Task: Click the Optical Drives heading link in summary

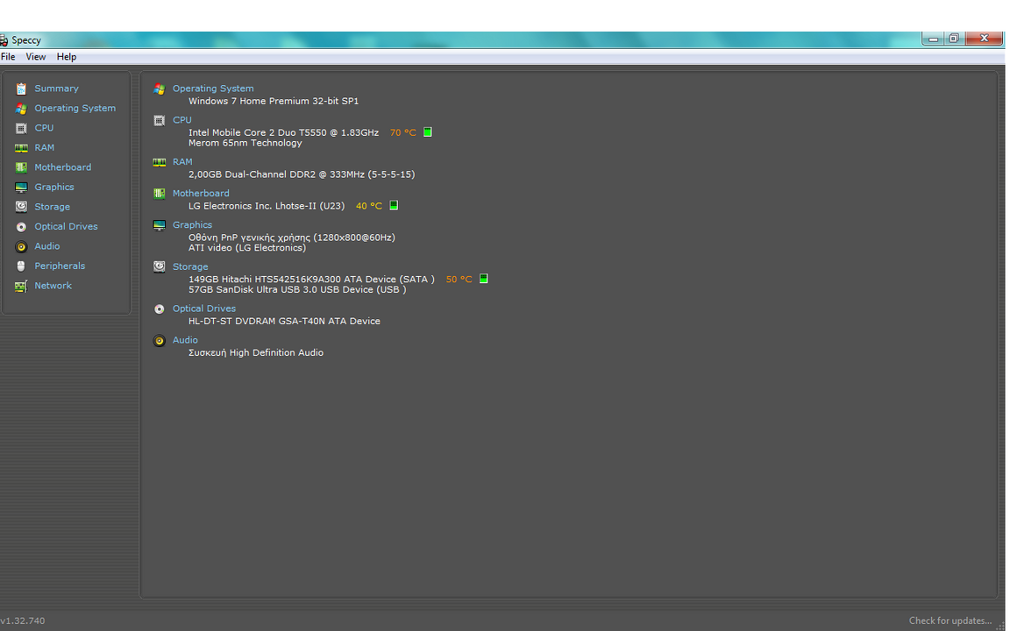Action: 204,308
